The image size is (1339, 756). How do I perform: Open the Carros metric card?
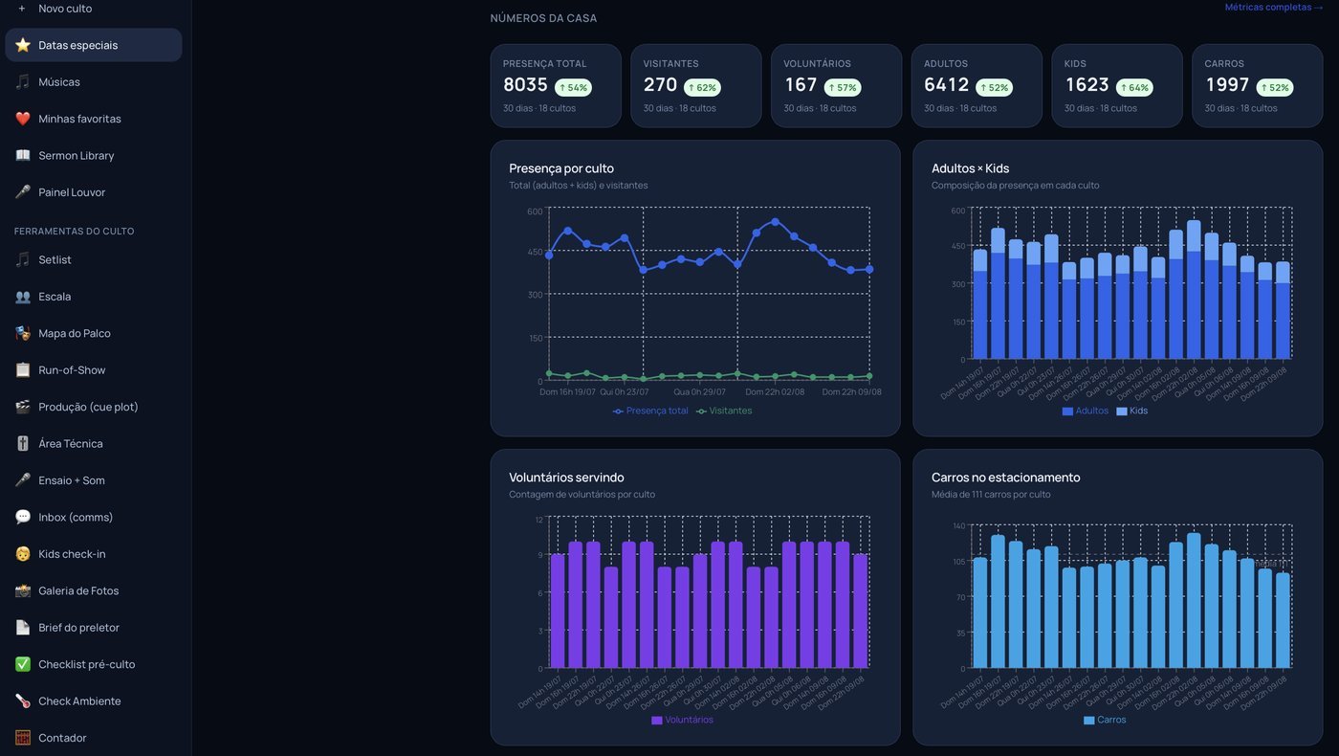tap(1258, 86)
